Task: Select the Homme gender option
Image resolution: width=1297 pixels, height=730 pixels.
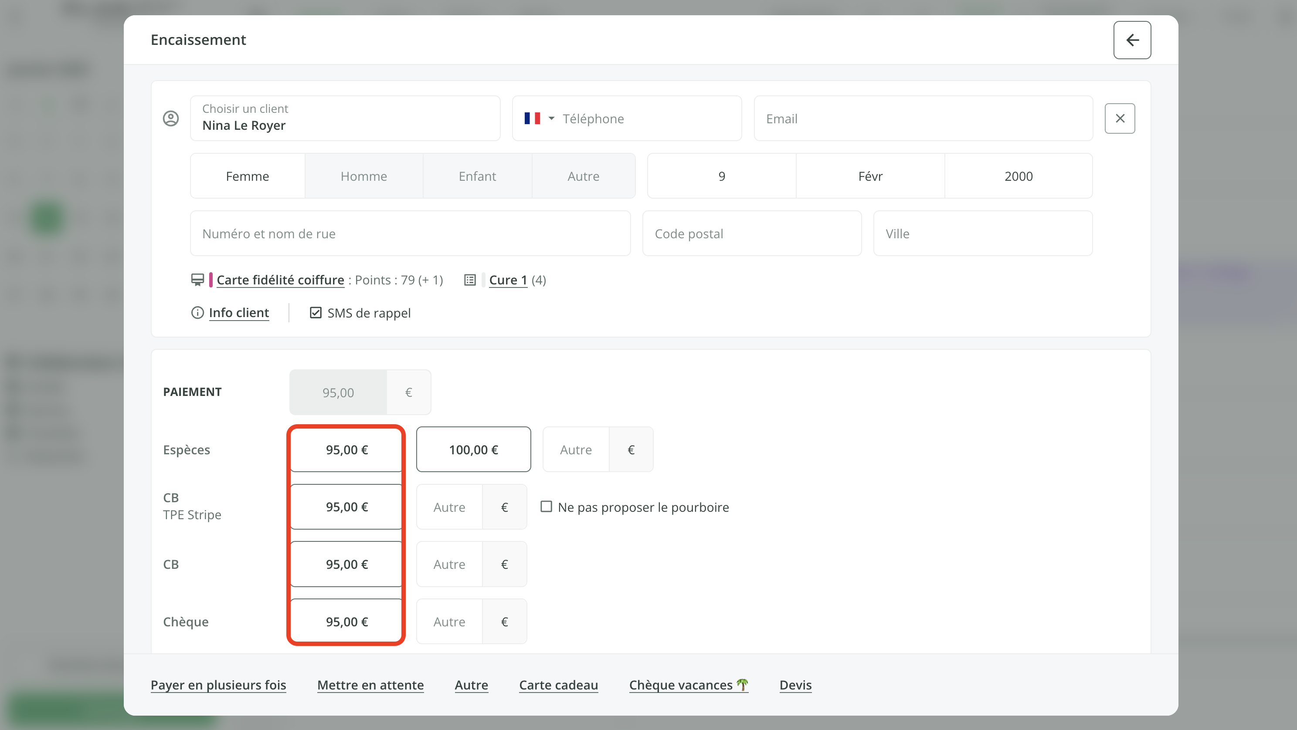Action: tap(363, 176)
